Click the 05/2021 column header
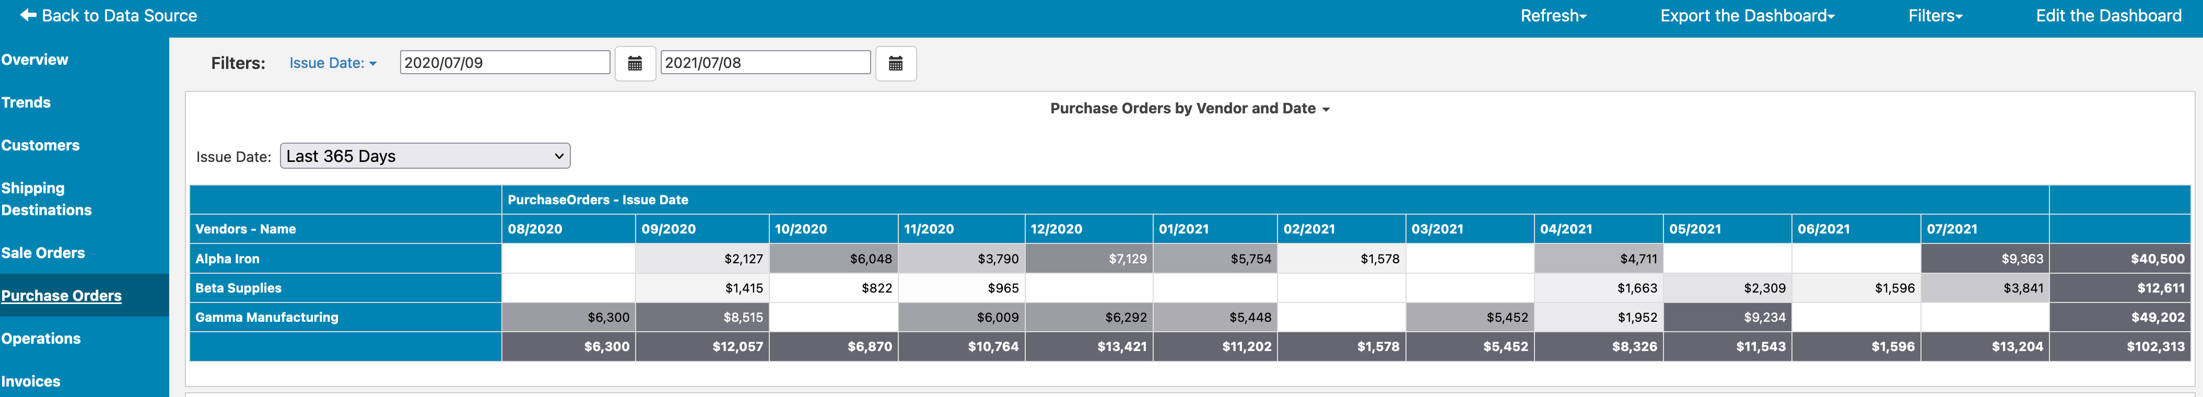2203x397 pixels. click(1728, 228)
